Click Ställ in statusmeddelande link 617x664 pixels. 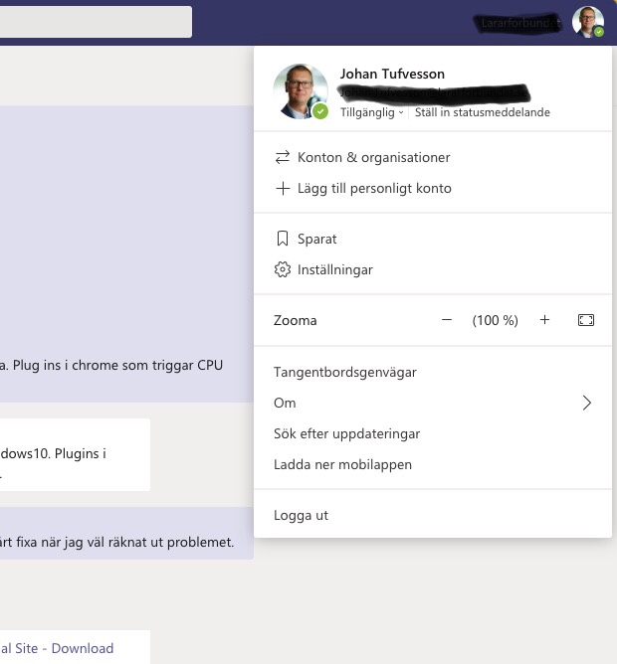point(482,113)
